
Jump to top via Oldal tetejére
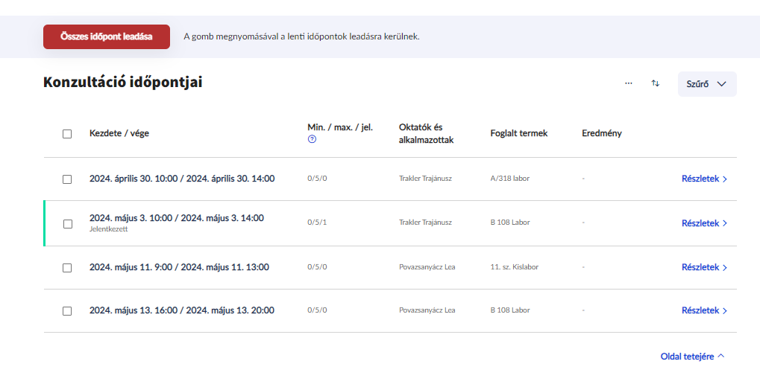[692, 357]
